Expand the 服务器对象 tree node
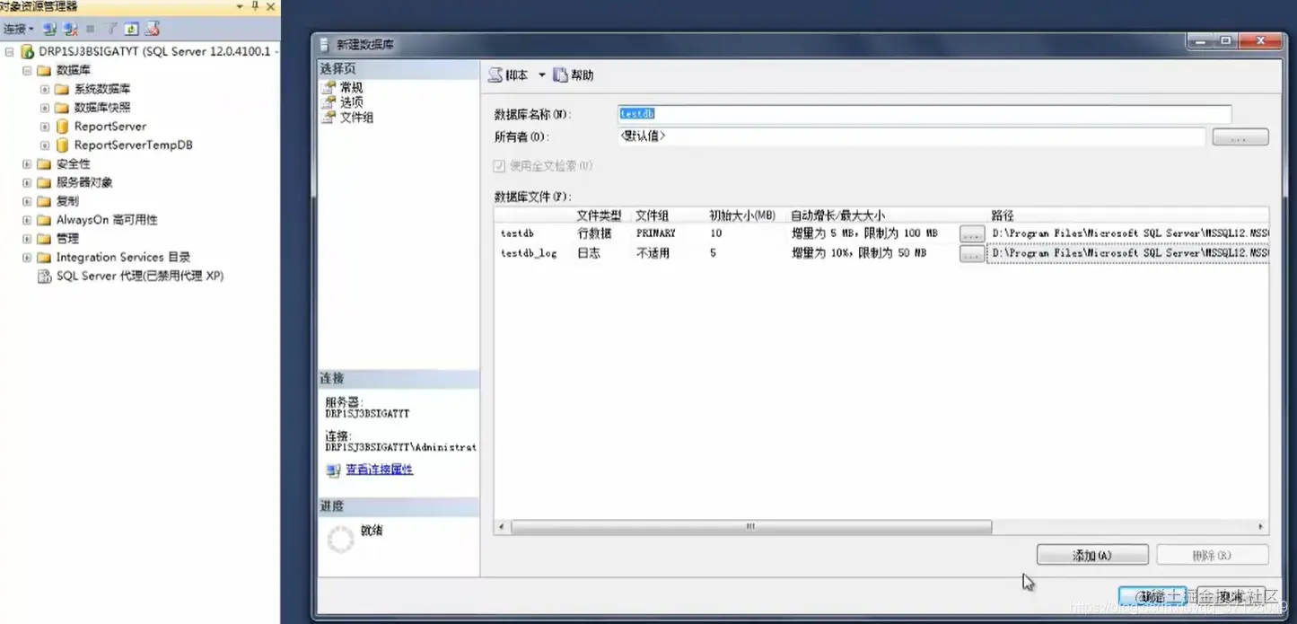Viewport: 1297px width, 624px height. point(27,182)
